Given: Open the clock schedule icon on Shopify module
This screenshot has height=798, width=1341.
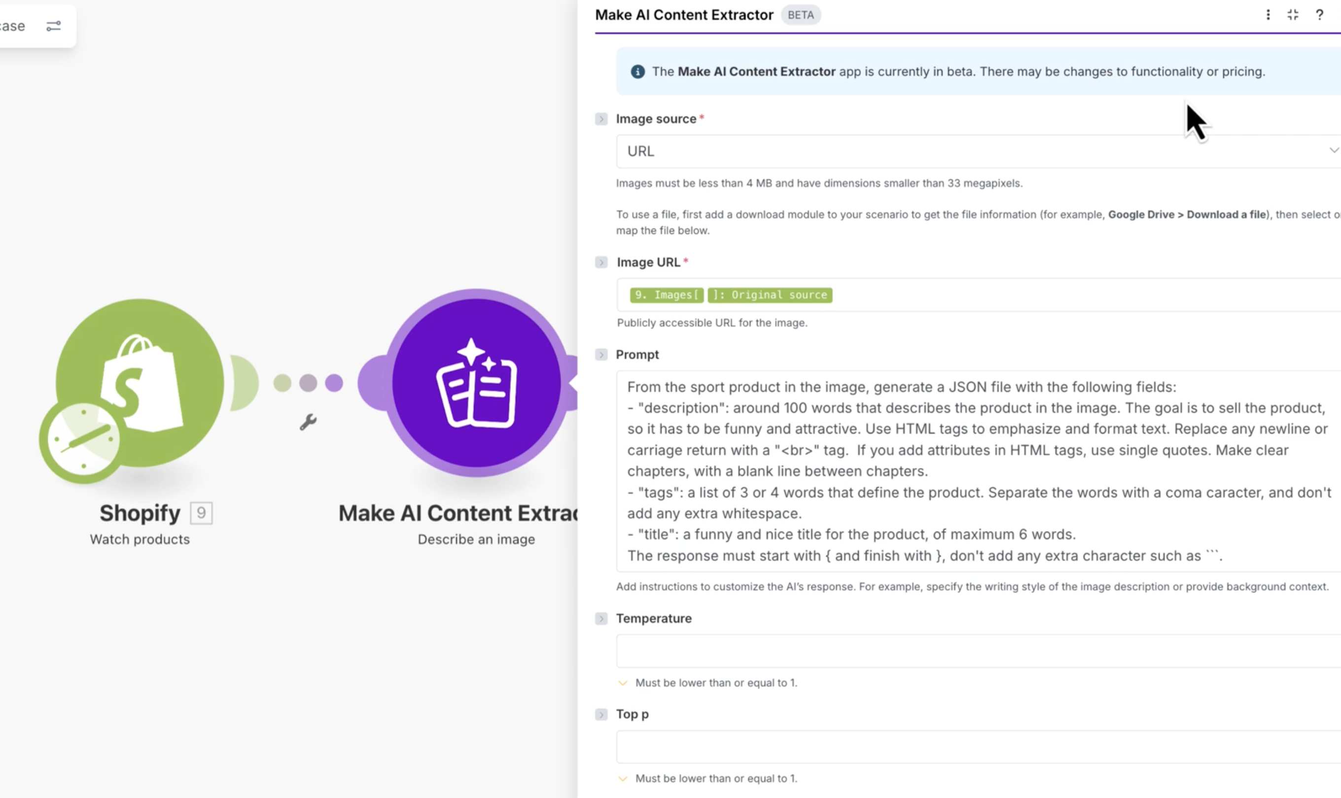Looking at the screenshot, I should (82, 440).
